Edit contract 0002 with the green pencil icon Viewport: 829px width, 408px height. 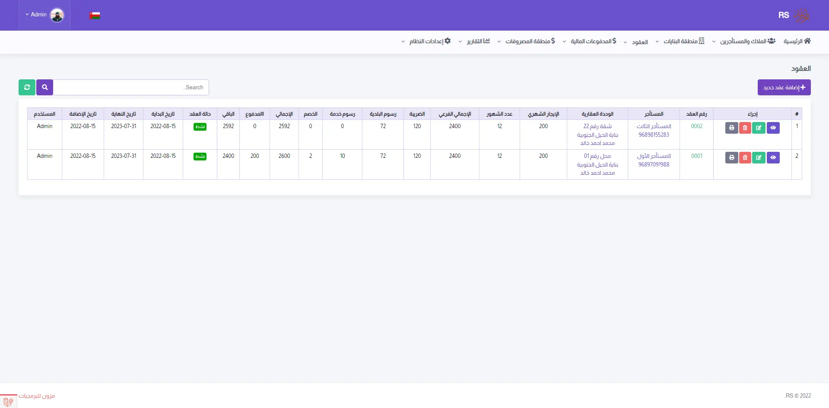pos(759,128)
